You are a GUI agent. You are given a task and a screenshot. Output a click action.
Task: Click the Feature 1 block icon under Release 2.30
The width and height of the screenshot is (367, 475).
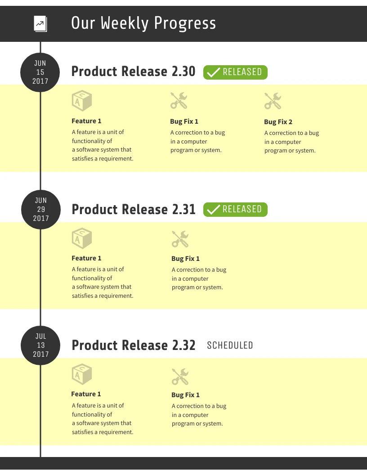click(x=81, y=101)
